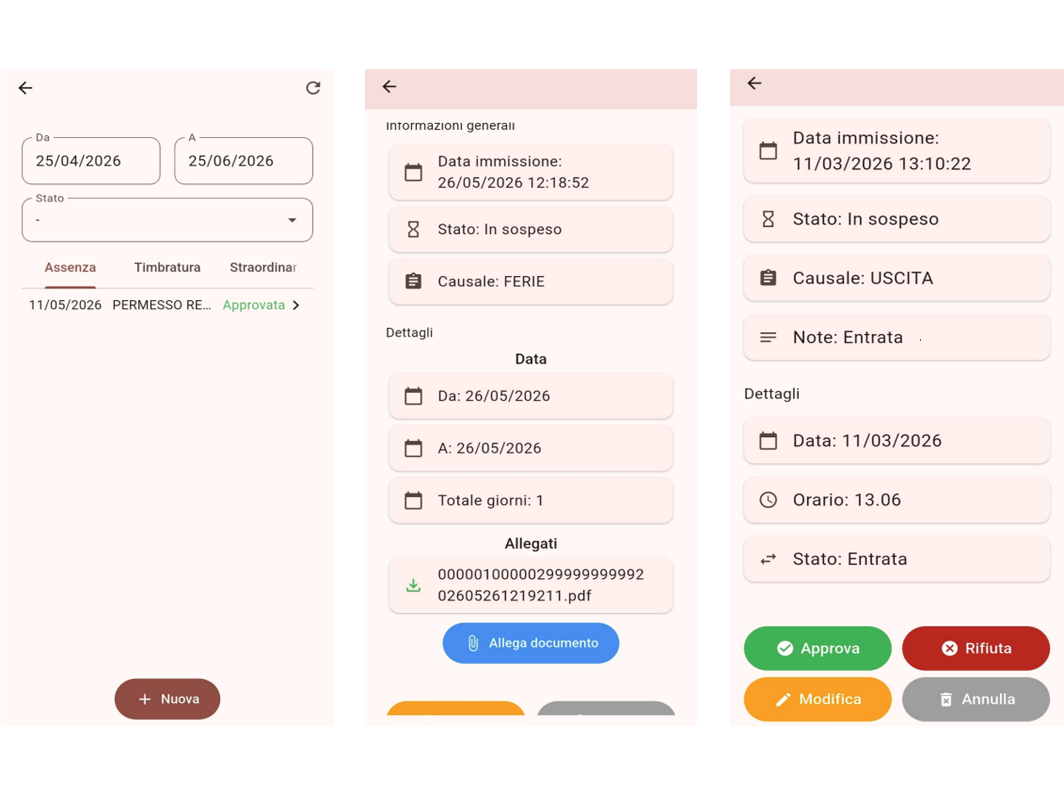The height and width of the screenshot is (798, 1064).
Task: Click the refresh icon on left screen
Action: coord(313,88)
